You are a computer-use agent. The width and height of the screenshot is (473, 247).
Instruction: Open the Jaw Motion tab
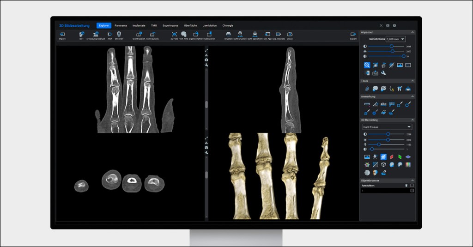209,25
